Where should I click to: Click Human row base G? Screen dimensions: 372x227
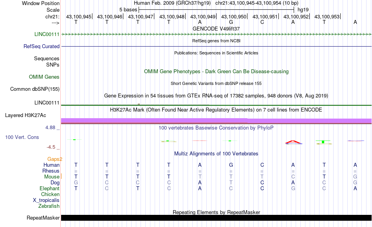(231, 165)
